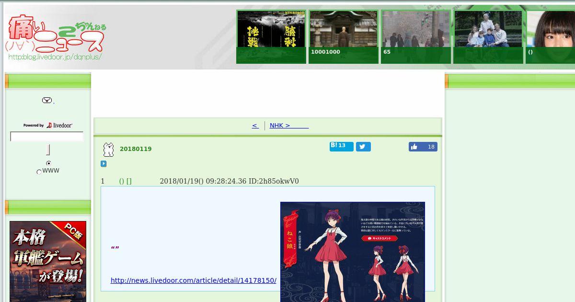Viewport: 575px width, 302px height.
Task: Open the news.livedoor.com article 14178150 link
Action: [x=194, y=280]
